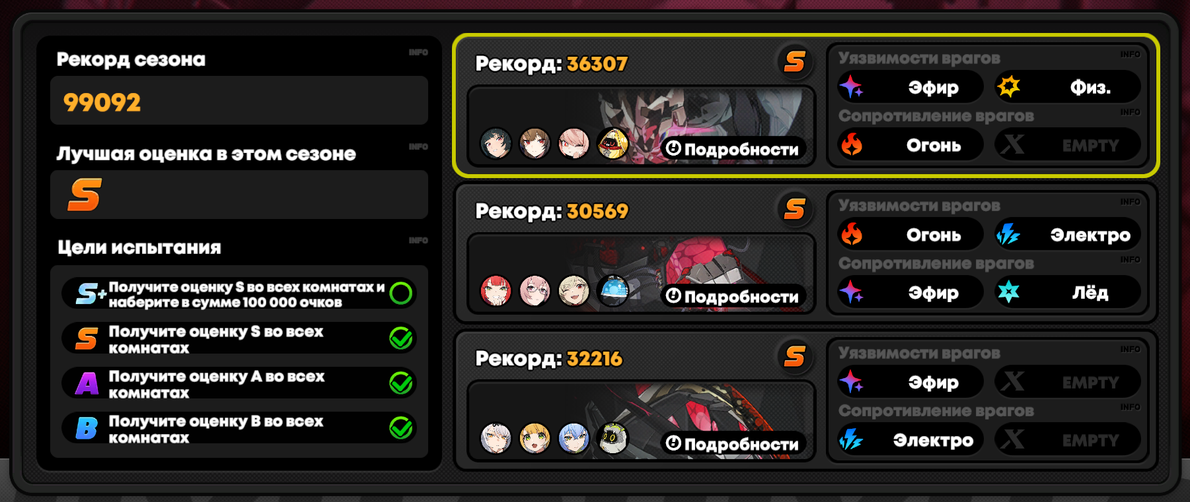1190x502 pixels.
Task: Open Подробности for record 36307
Action: 733,149
